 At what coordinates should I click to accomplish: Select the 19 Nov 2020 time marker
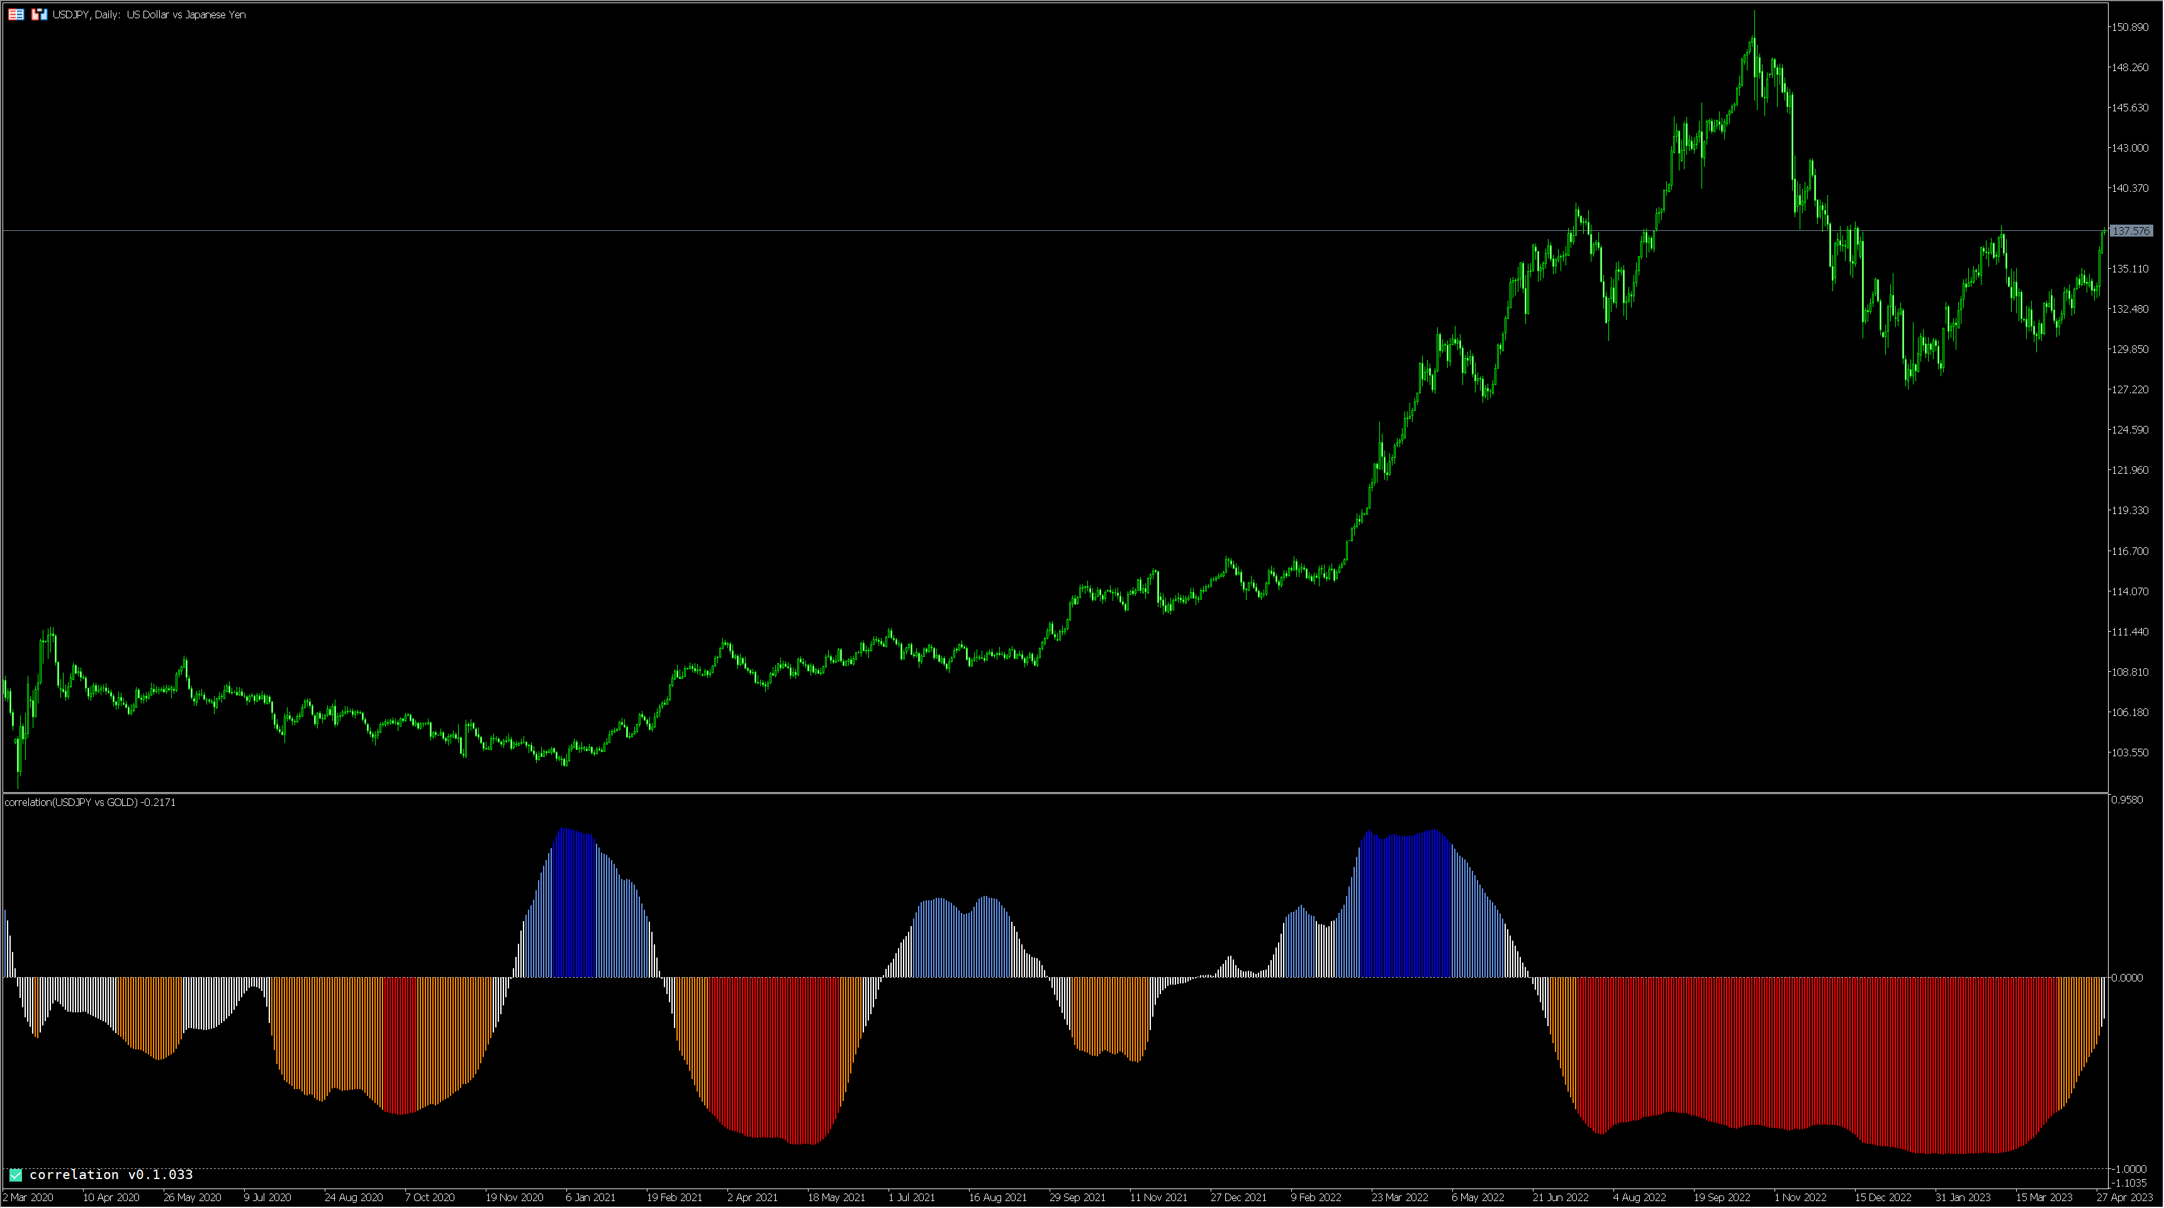(514, 1197)
